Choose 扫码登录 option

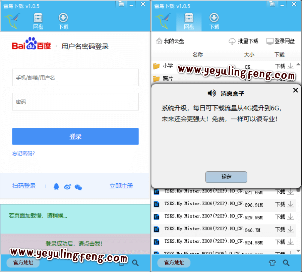[x=24, y=186]
